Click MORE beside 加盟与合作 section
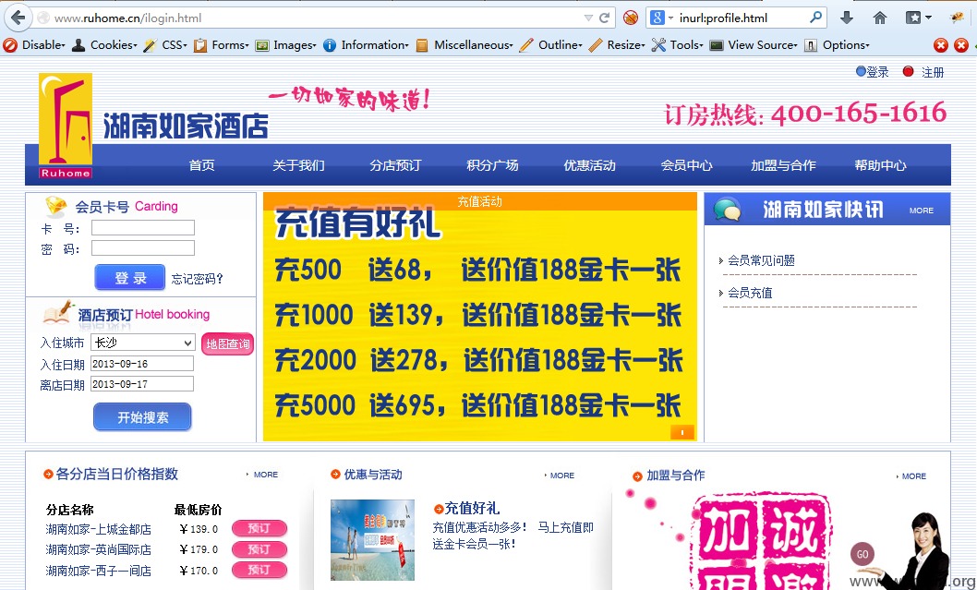Viewport: 977px width, 590px height. pyautogui.click(x=913, y=476)
